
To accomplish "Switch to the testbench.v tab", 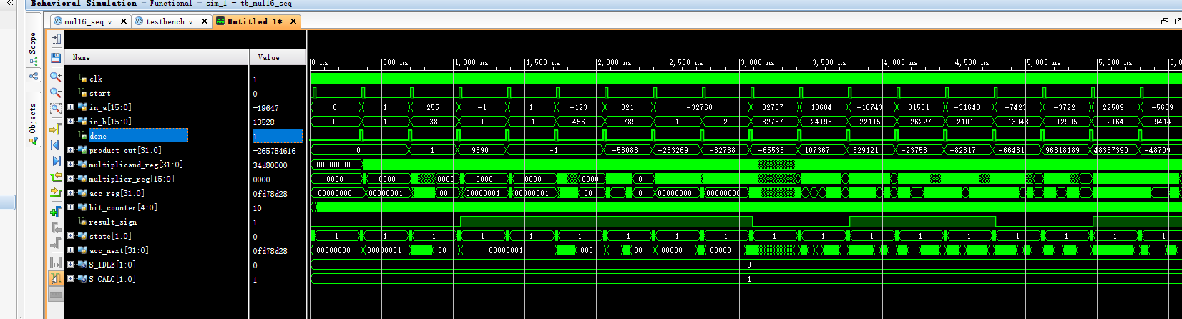I will 169,21.
